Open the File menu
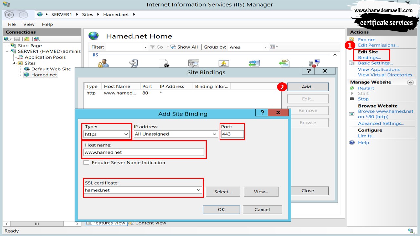 12,24
